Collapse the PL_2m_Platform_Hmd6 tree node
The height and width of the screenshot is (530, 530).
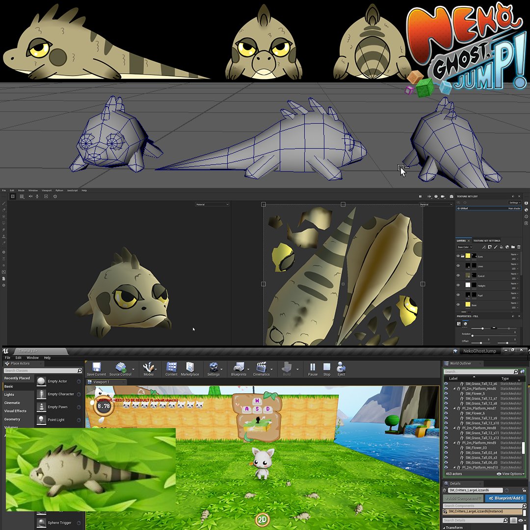(x=454, y=389)
